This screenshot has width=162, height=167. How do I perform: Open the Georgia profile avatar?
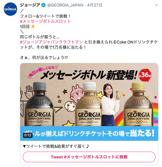(x=10, y=9)
